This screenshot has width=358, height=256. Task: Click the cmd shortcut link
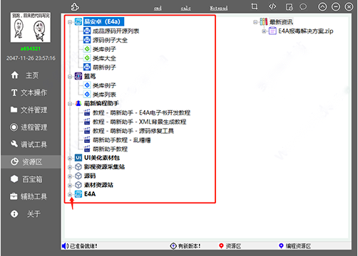coord(158,8)
